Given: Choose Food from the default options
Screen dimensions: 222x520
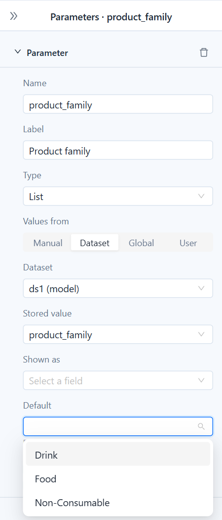Looking at the screenshot, I should pos(118,478).
